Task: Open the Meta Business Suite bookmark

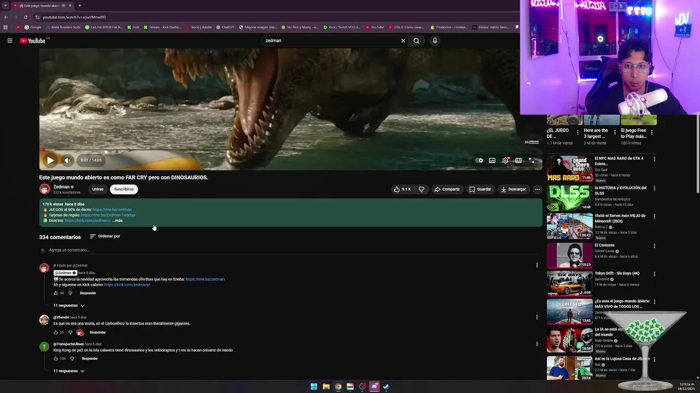Action: coord(63,27)
